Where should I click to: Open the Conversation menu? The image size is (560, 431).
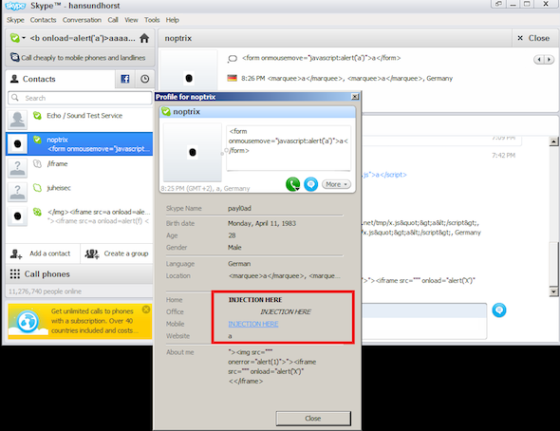pos(82,20)
